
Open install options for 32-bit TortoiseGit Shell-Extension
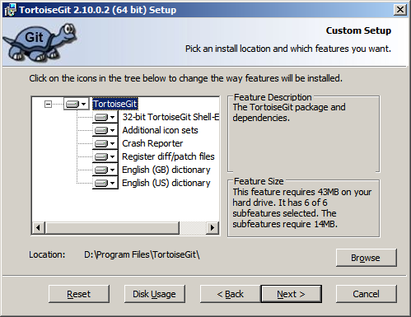tap(105, 118)
